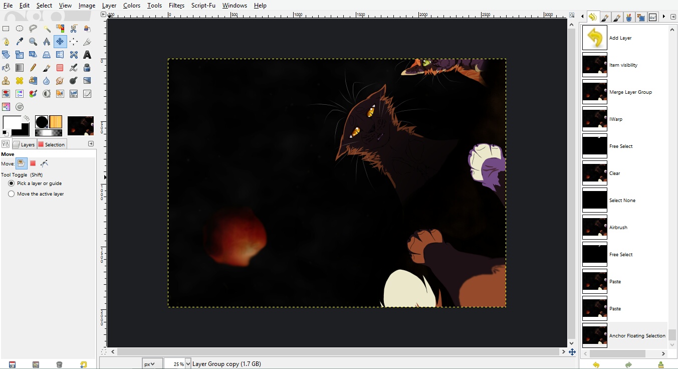Switch to the Undo History tab

(x=593, y=17)
